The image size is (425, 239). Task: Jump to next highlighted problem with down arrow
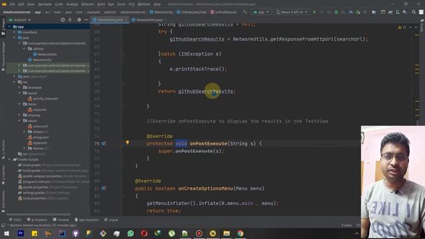click(416, 27)
